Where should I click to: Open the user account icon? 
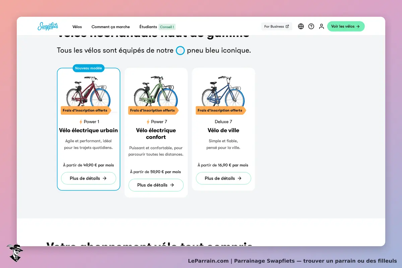321,26
